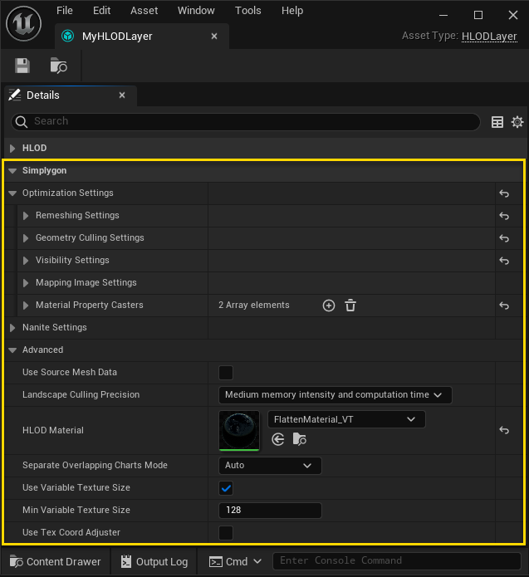Screen dimensions: 529x577
Task: Close the MyHLODLayer tab
Action: pos(214,36)
